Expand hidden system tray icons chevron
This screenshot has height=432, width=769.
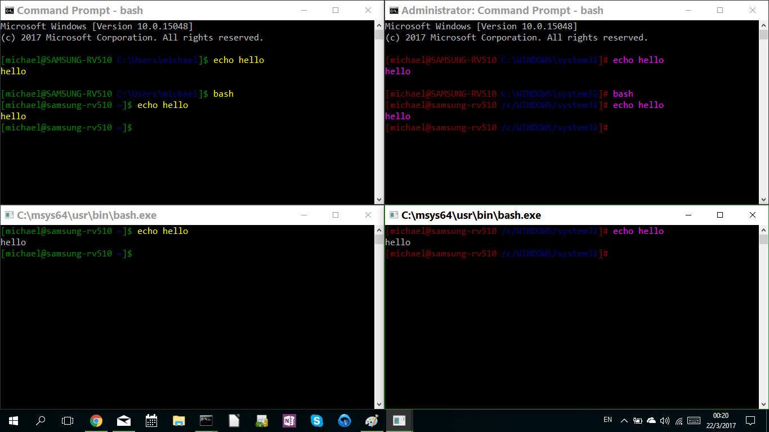[624, 421]
